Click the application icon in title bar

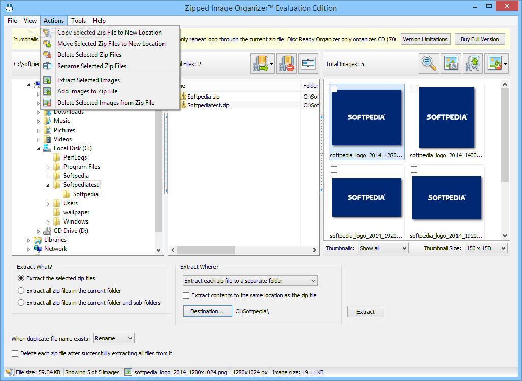(x=9, y=7)
